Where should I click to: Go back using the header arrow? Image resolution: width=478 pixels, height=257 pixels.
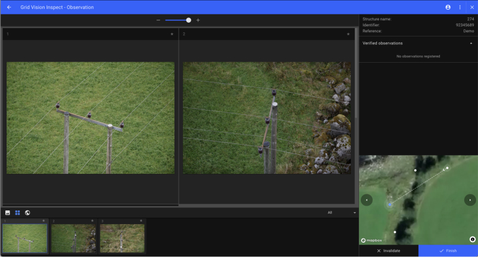click(9, 7)
